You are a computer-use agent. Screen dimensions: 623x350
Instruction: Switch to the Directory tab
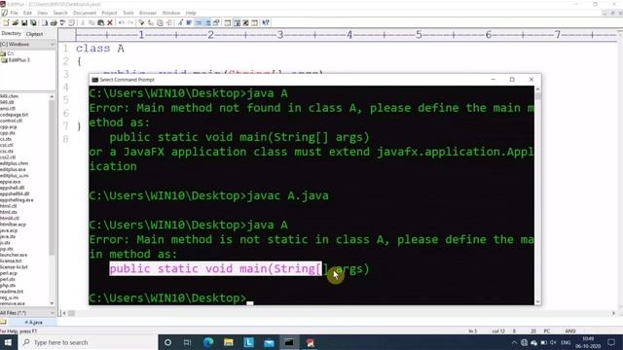(11, 34)
